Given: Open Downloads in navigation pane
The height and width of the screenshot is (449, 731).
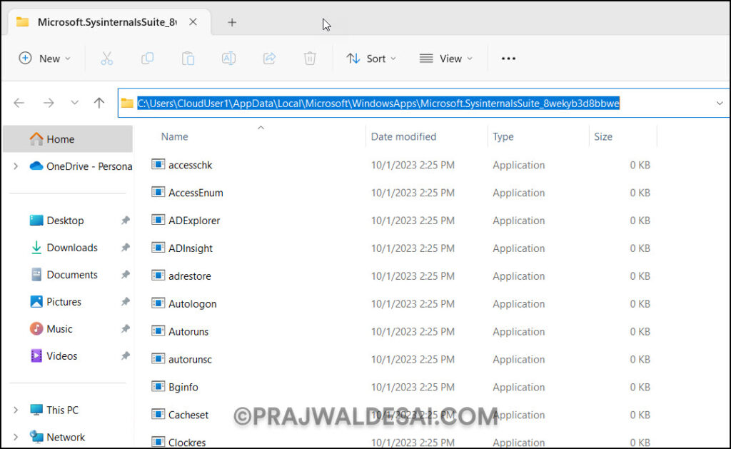Looking at the screenshot, I should [x=72, y=247].
